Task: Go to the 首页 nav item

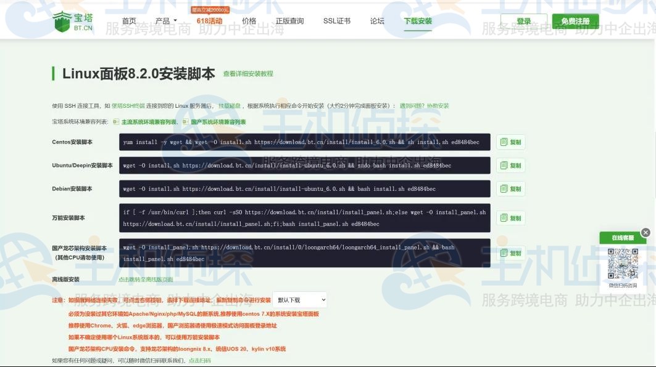Action: tap(129, 21)
